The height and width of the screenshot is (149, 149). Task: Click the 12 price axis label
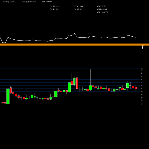point(142,104)
